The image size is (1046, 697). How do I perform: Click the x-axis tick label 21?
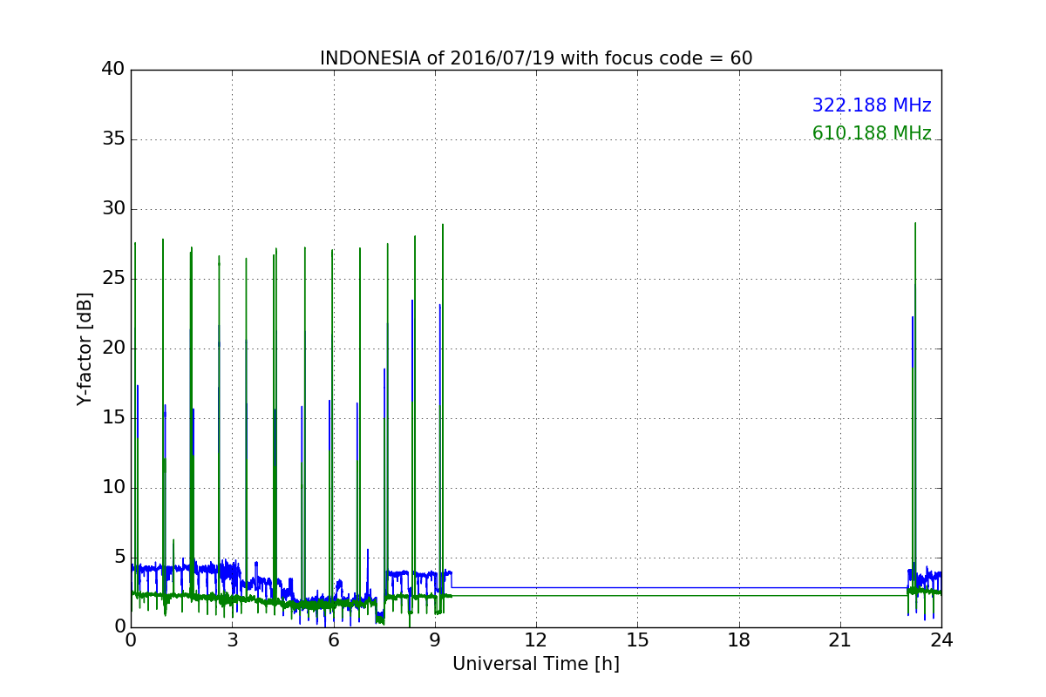(x=840, y=640)
